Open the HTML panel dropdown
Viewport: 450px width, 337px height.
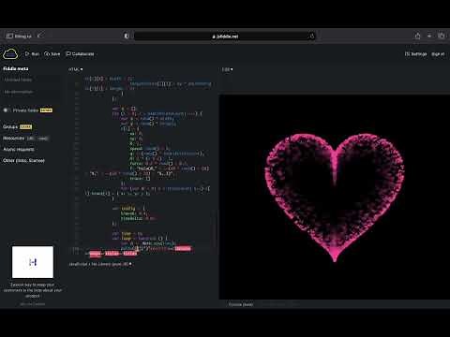(x=76, y=69)
